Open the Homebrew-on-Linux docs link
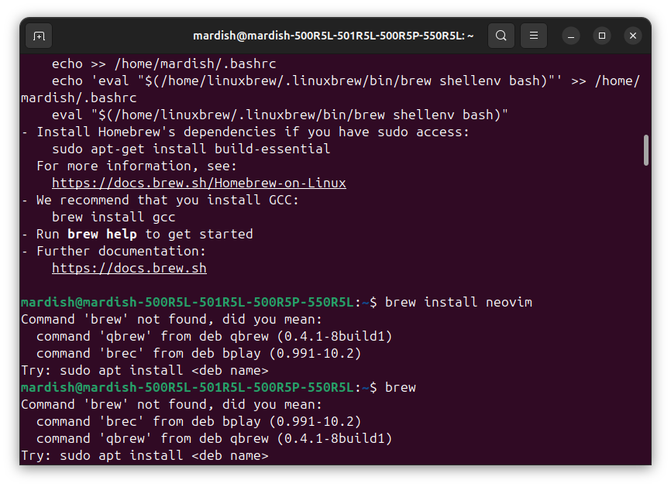The width and height of the screenshot is (671, 487). click(199, 183)
